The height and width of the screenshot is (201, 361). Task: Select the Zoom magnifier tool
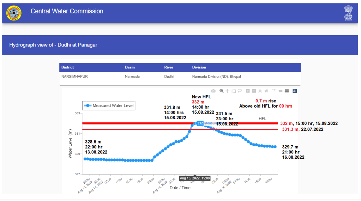pos(222,91)
